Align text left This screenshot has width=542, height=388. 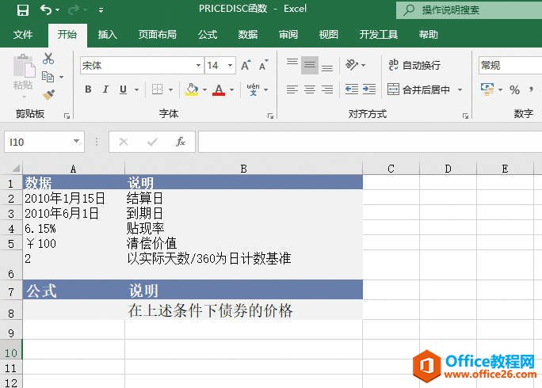coord(292,89)
